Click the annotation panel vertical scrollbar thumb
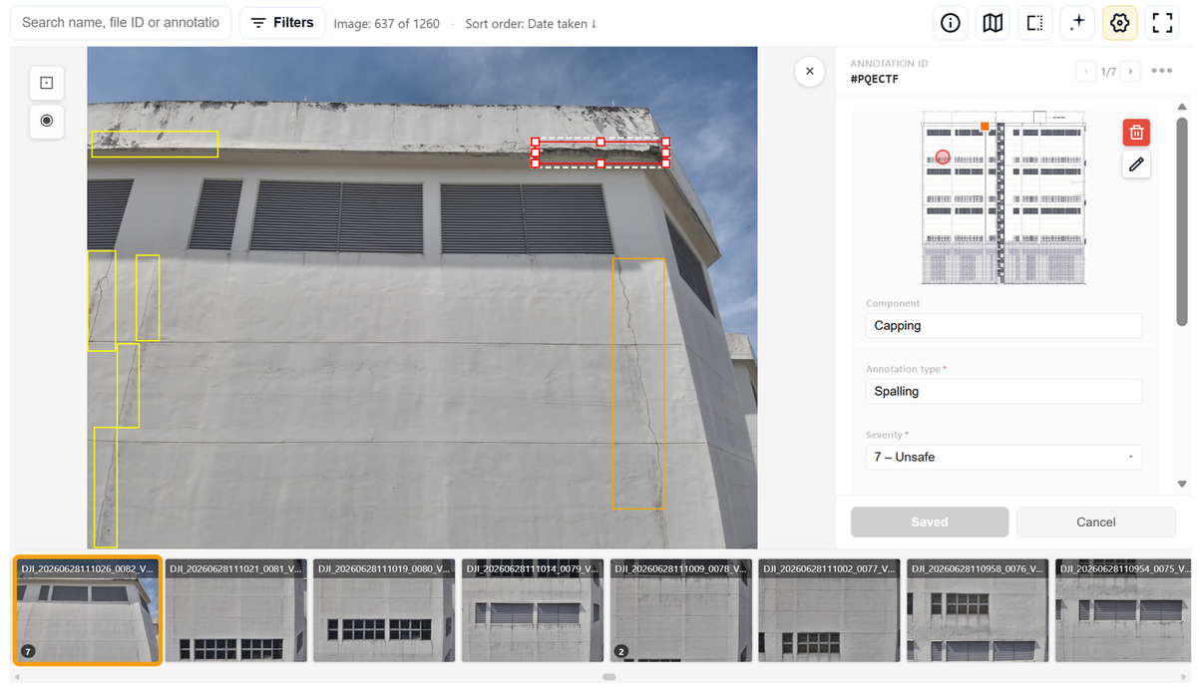 1182,220
